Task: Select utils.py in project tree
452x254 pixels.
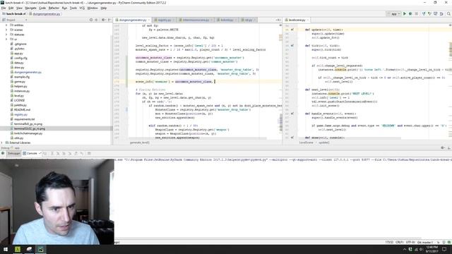Action: pos(19,138)
